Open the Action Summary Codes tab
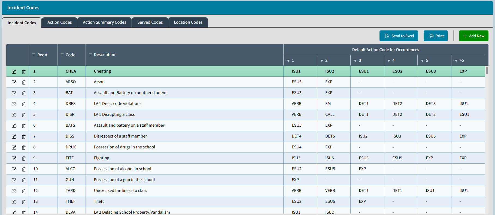 click(x=105, y=22)
